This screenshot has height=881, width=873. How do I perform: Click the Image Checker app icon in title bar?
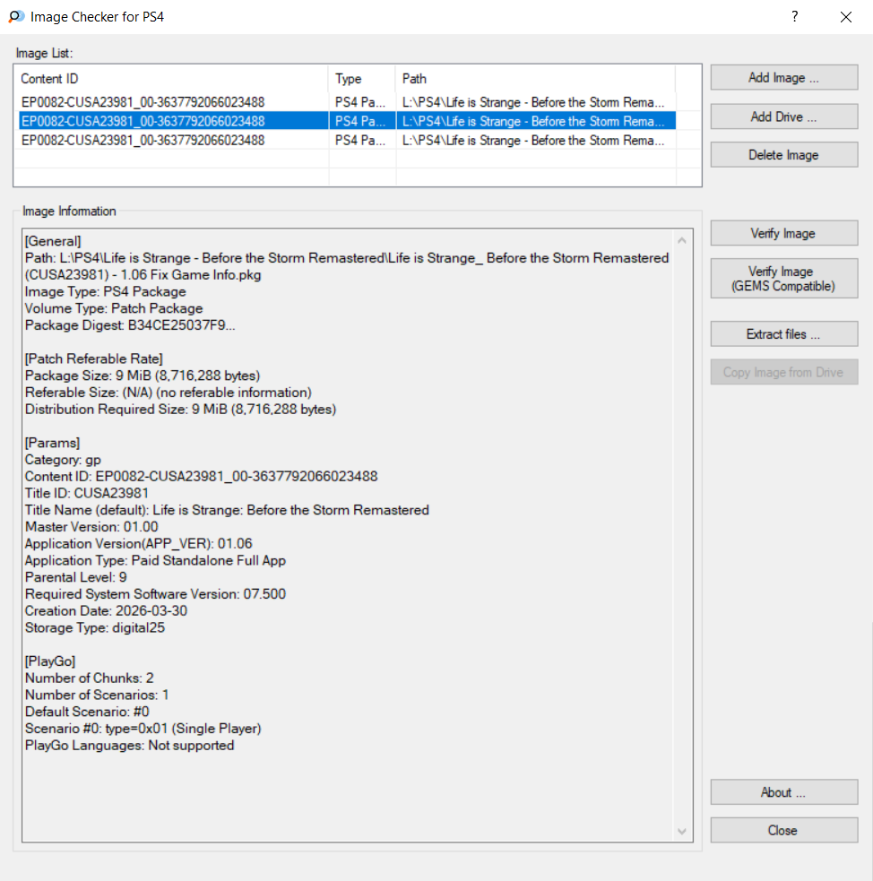pyautogui.click(x=16, y=16)
